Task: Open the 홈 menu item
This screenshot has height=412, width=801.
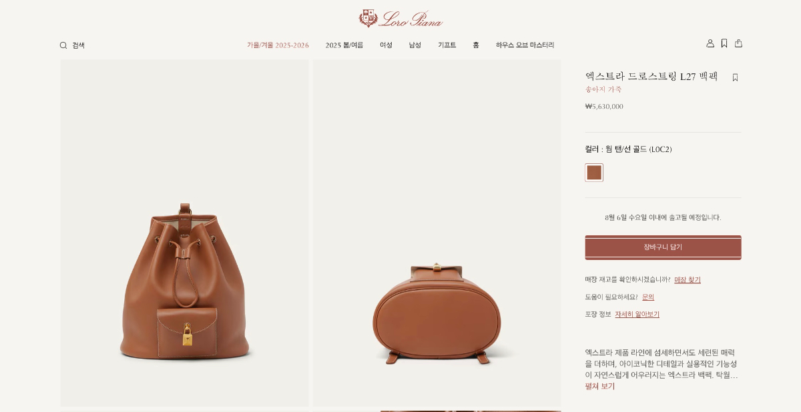Action: 476,45
